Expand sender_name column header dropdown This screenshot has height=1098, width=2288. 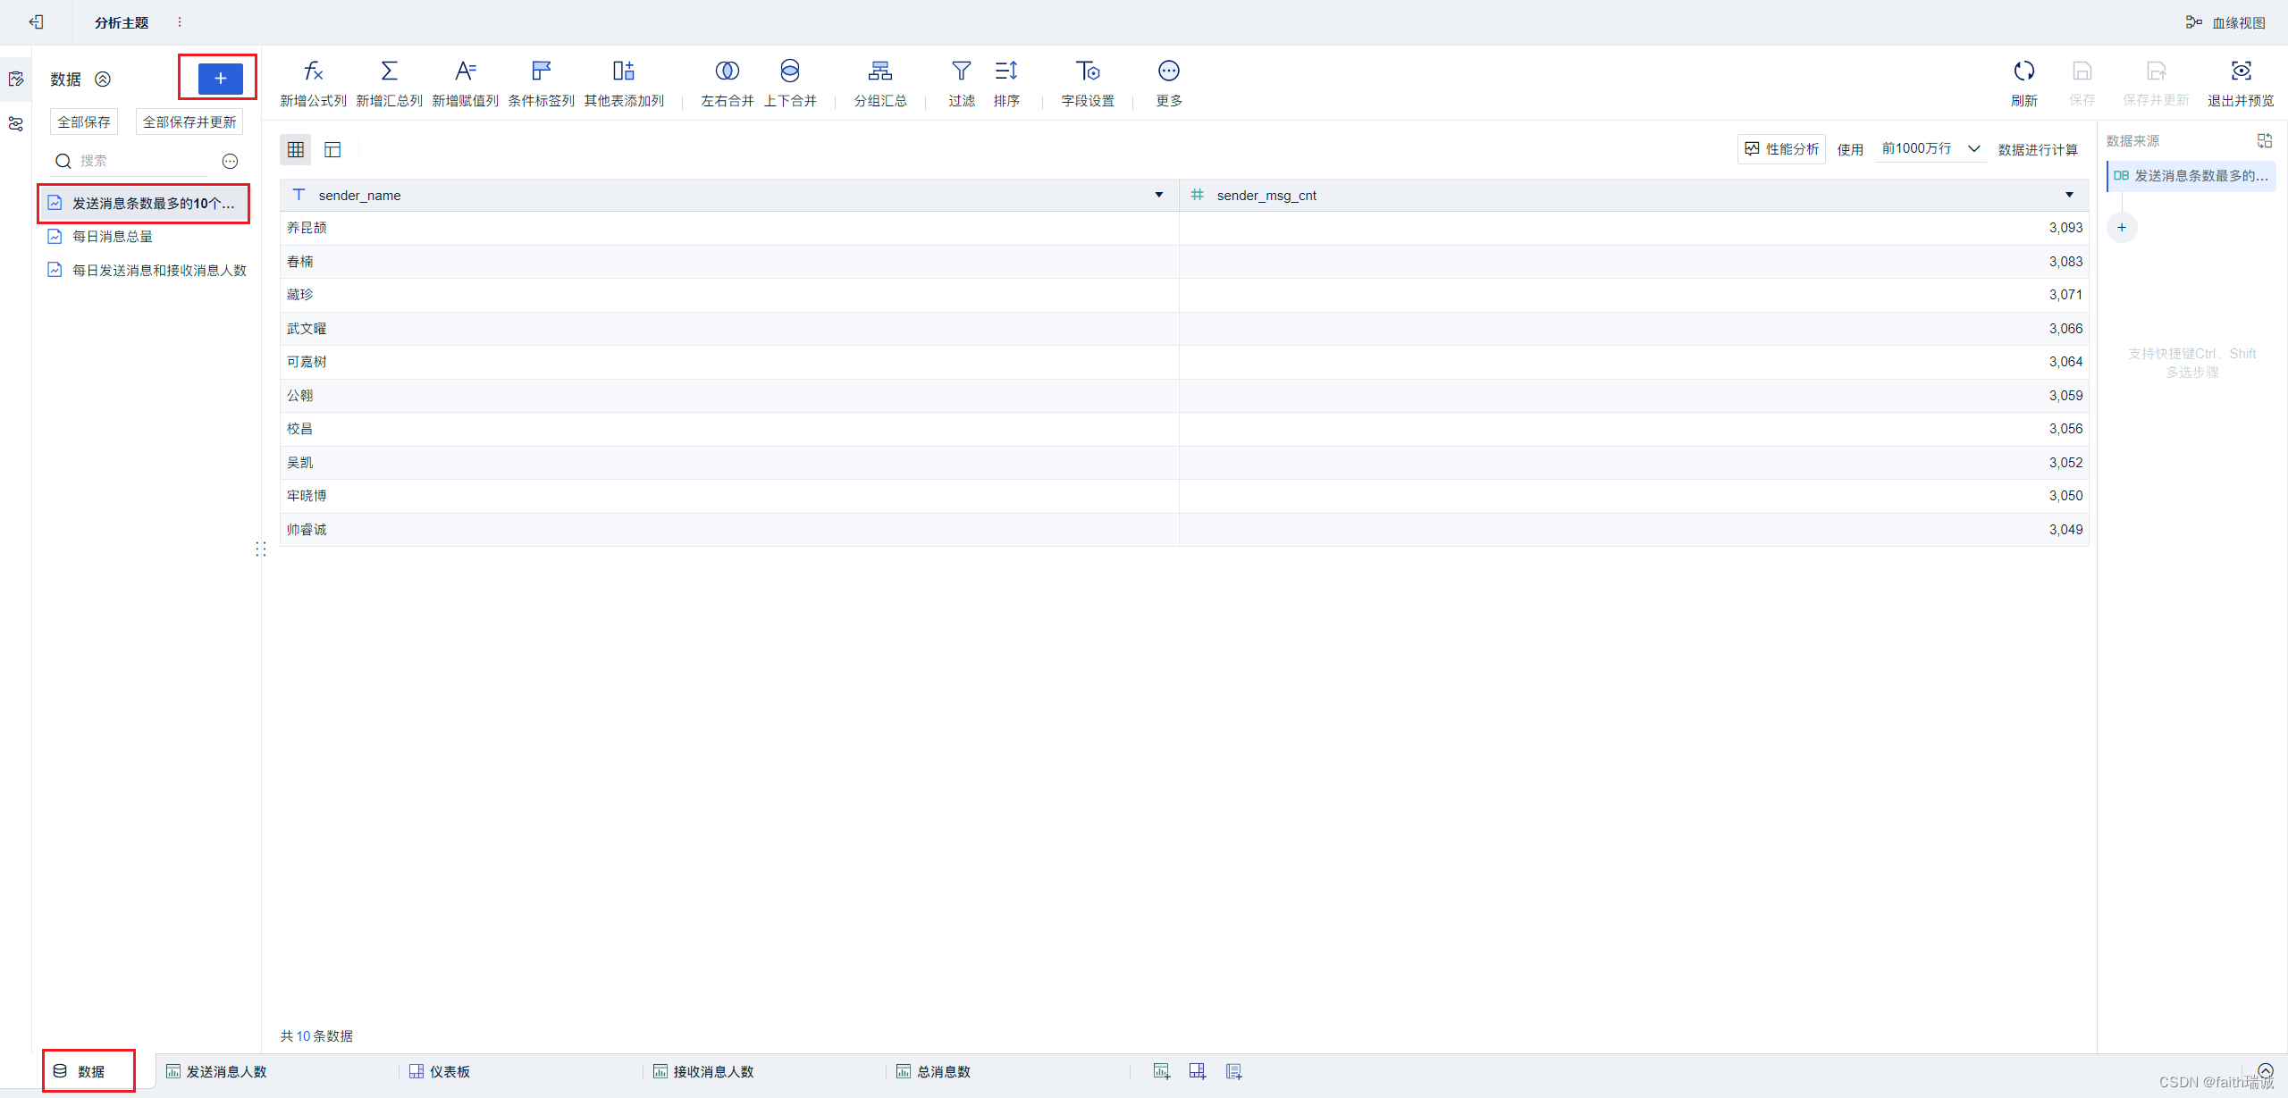(1158, 194)
